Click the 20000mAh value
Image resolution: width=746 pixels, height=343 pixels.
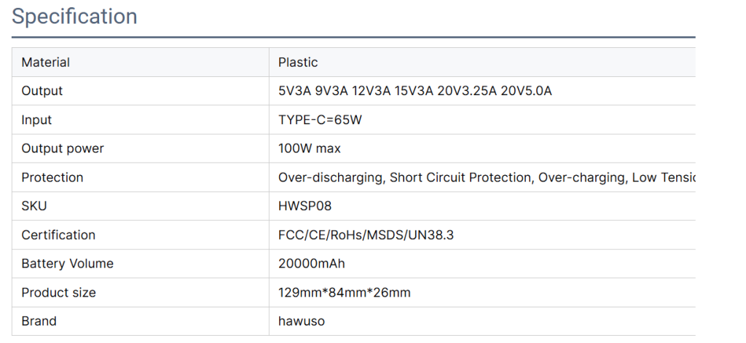click(312, 264)
